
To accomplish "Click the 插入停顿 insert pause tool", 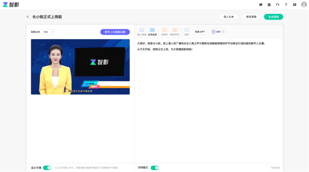I will (142, 32).
